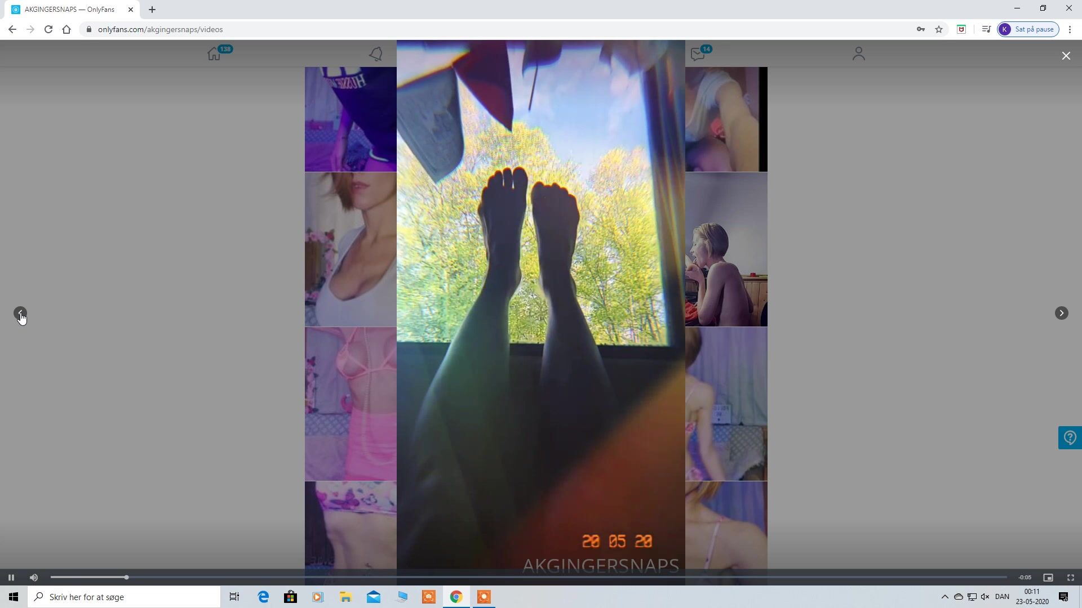Open the messages chat icon

click(698, 54)
